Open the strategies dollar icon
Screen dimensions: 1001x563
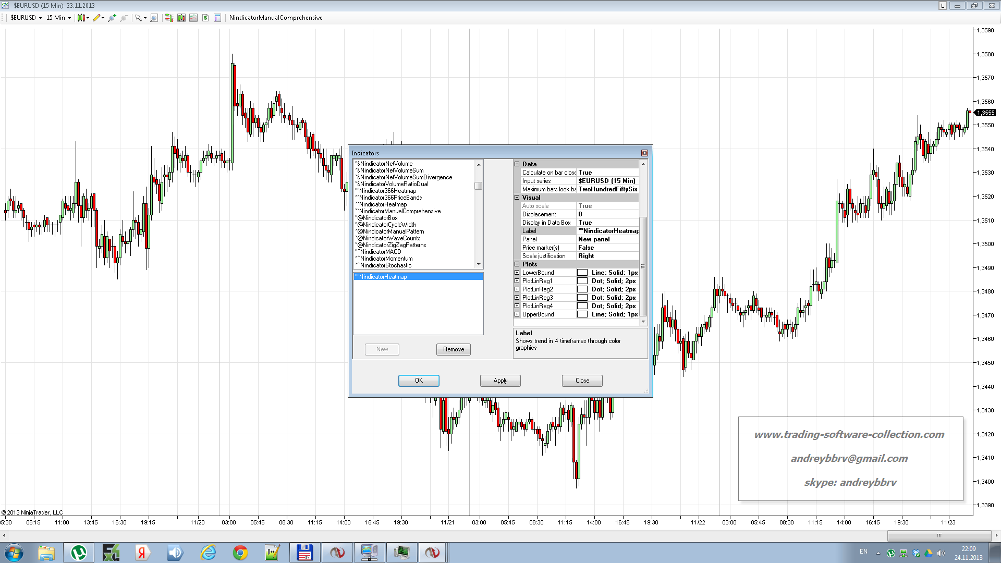pos(205,18)
